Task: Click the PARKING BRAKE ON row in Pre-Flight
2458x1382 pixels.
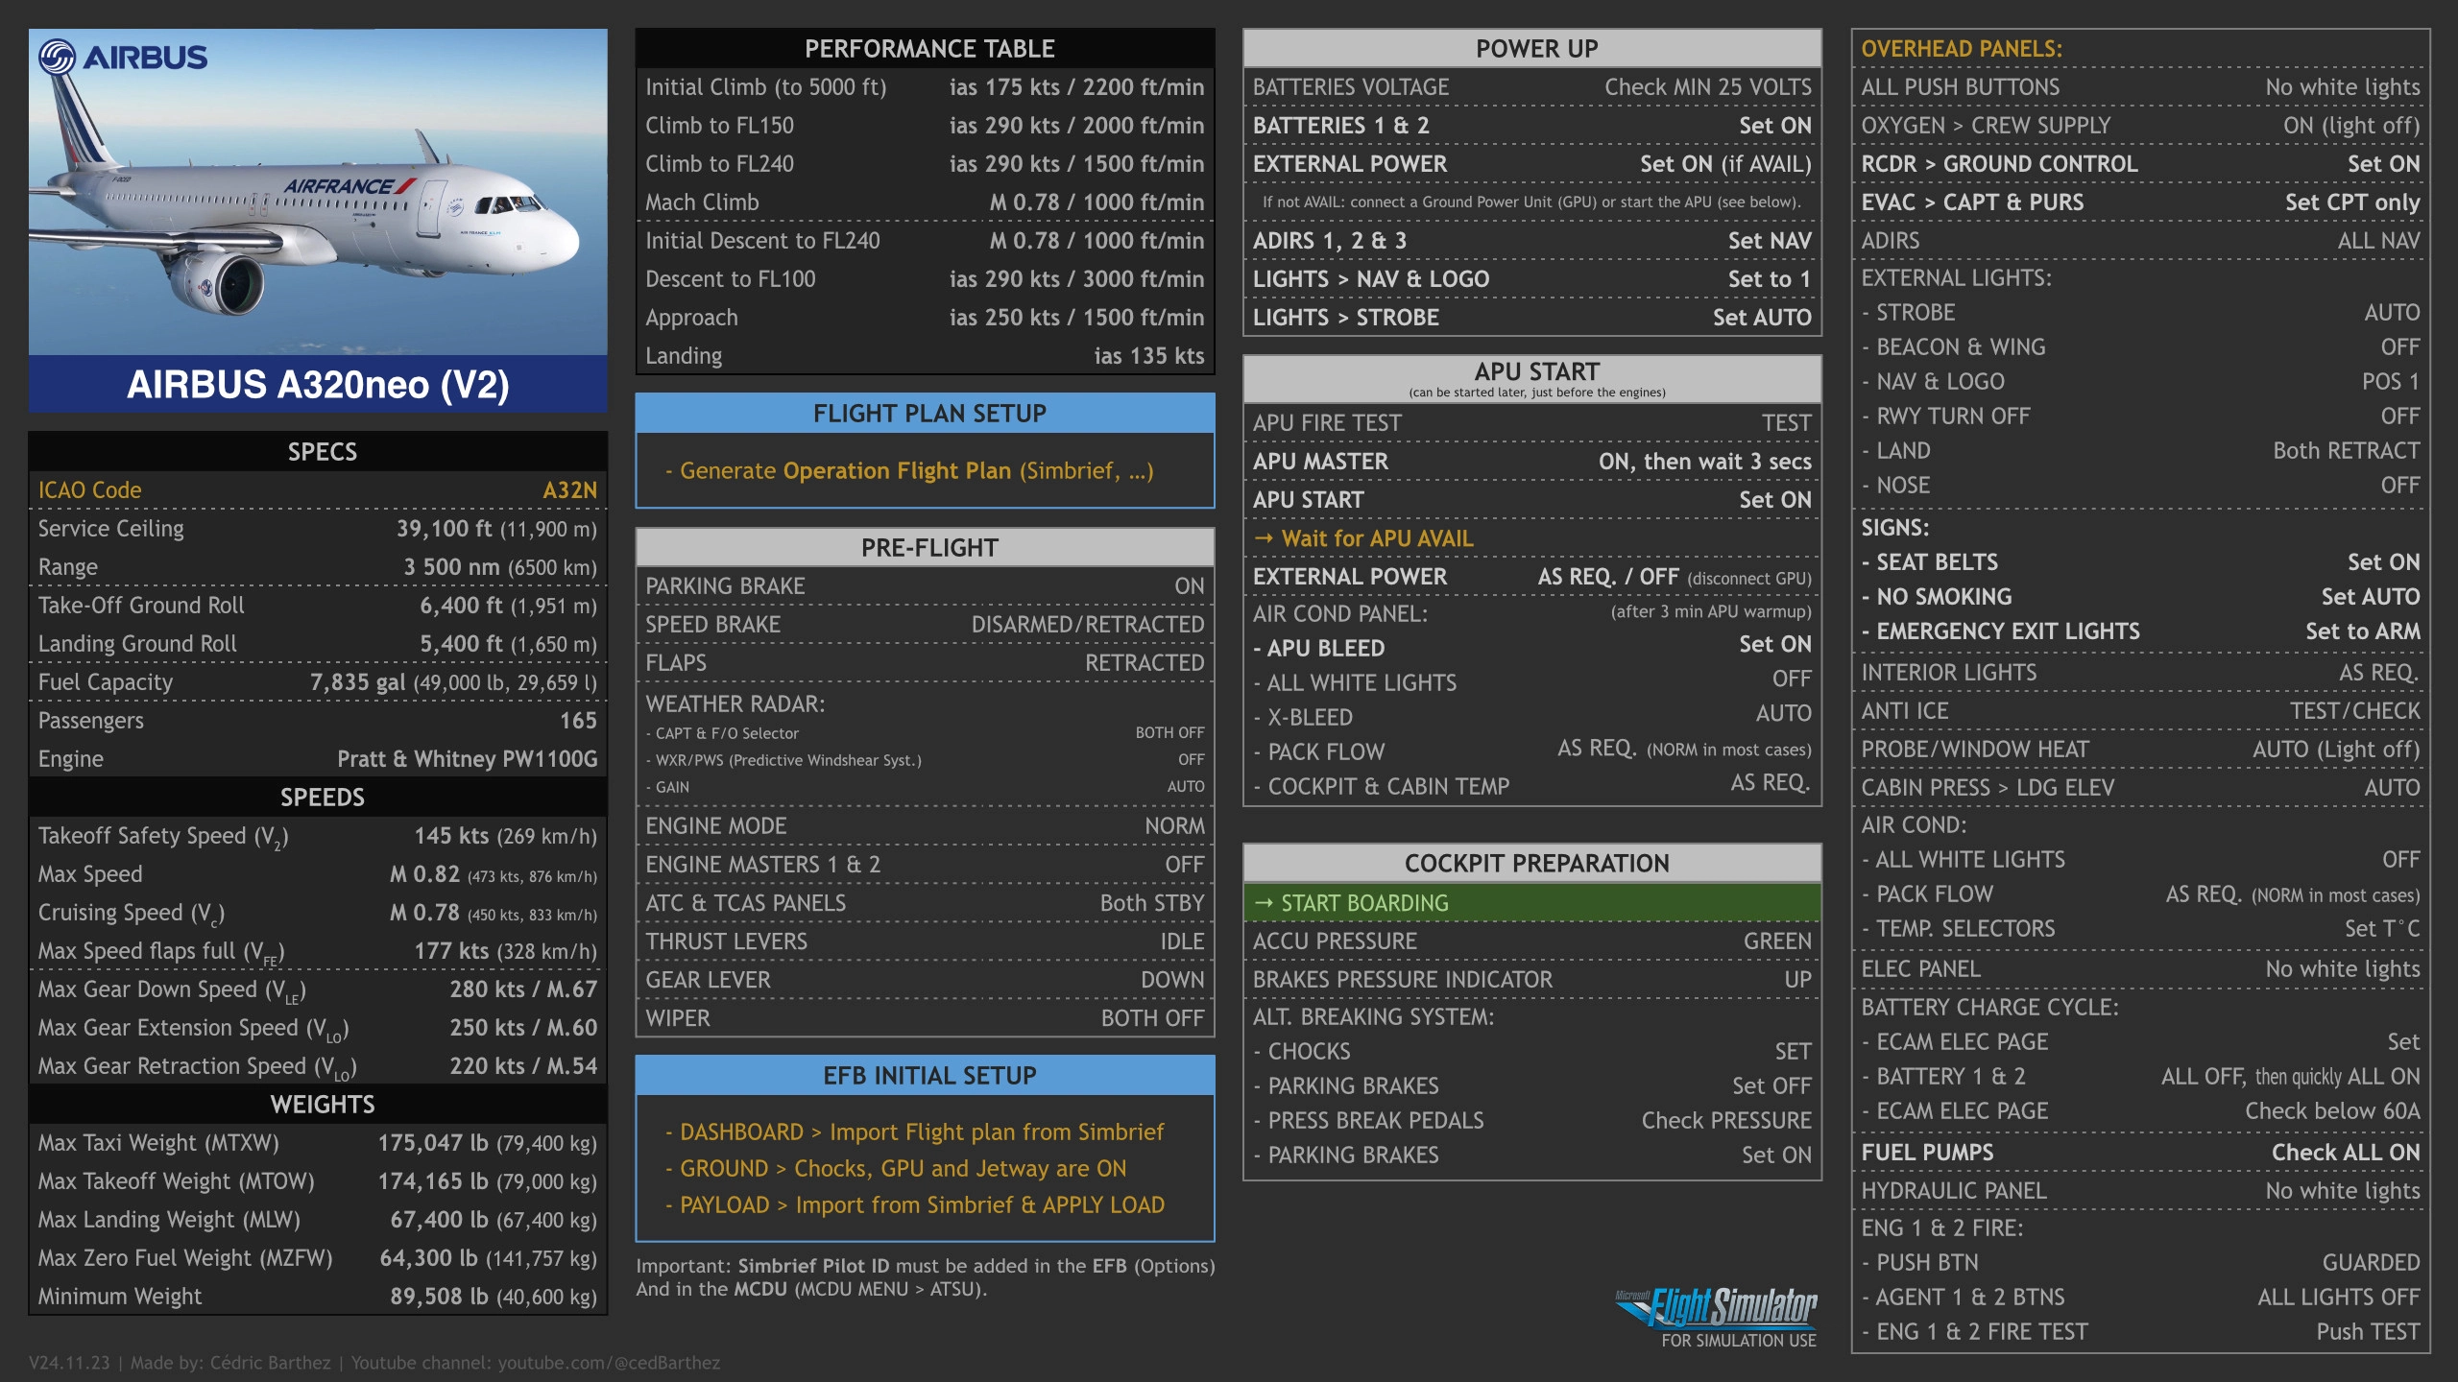Action: pyautogui.click(x=926, y=585)
